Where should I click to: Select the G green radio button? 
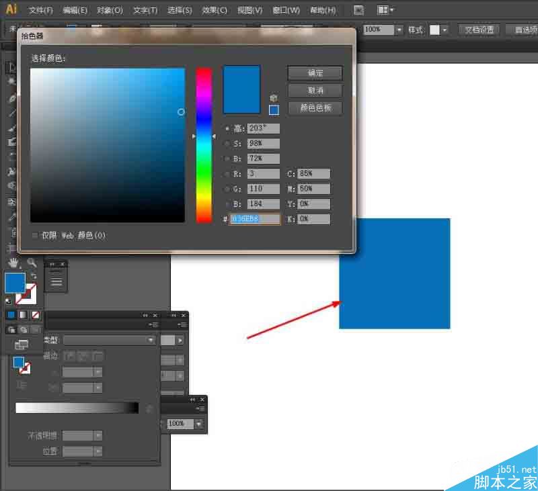[x=227, y=189]
